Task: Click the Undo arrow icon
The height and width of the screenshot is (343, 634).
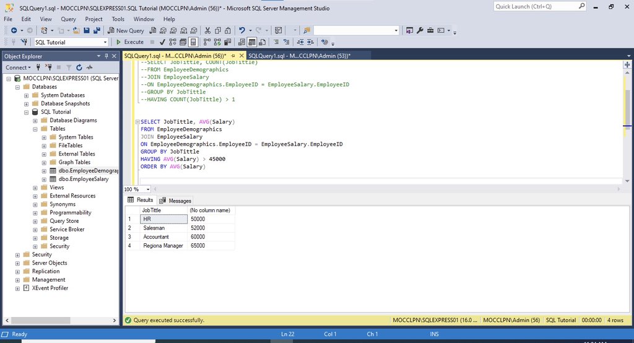Action: tap(242, 30)
